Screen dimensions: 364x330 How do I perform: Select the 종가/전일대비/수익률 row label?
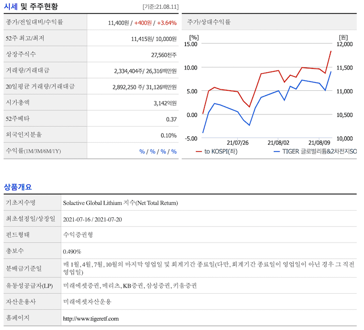34,22
